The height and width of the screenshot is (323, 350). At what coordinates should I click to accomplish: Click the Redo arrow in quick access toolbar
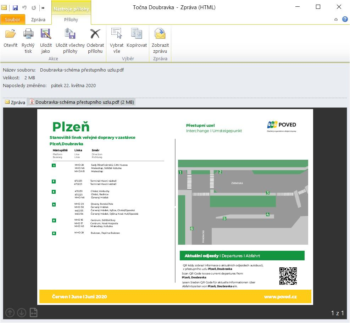pyautogui.click(x=34, y=8)
